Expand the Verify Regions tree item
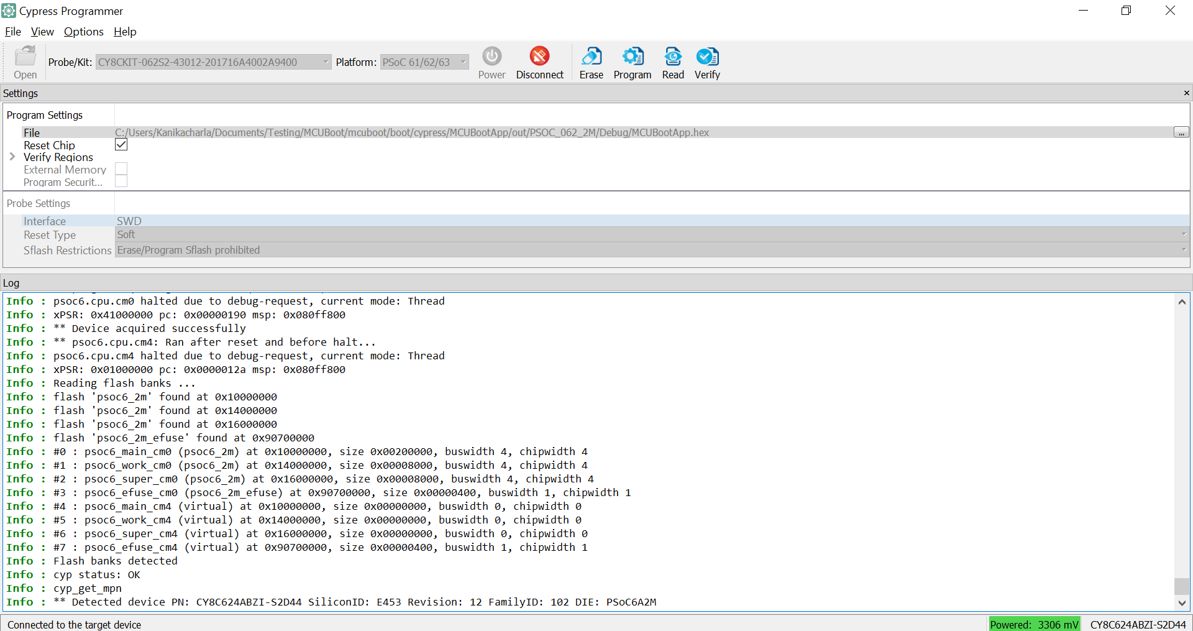 point(12,157)
